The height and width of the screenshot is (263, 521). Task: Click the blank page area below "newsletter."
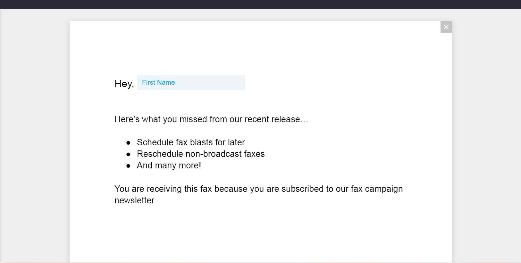point(260,234)
